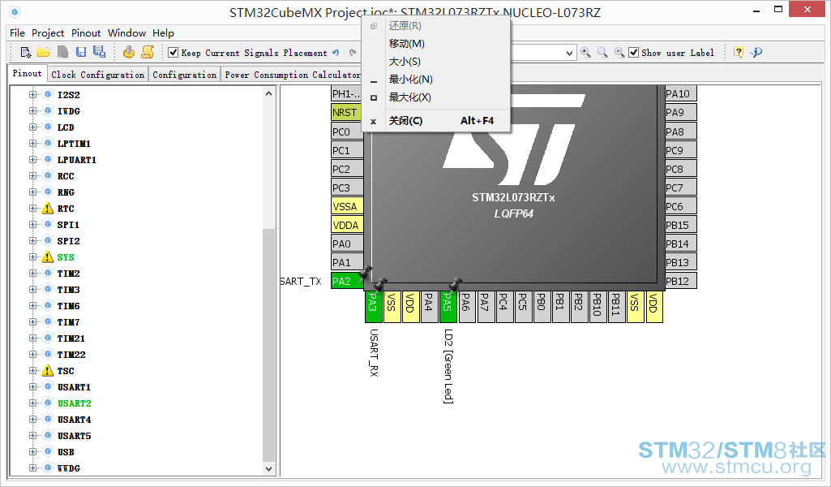Image resolution: width=831 pixels, height=487 pixels.
Task: Click the Zoom In magnifier icon
Action: [585, 53]
